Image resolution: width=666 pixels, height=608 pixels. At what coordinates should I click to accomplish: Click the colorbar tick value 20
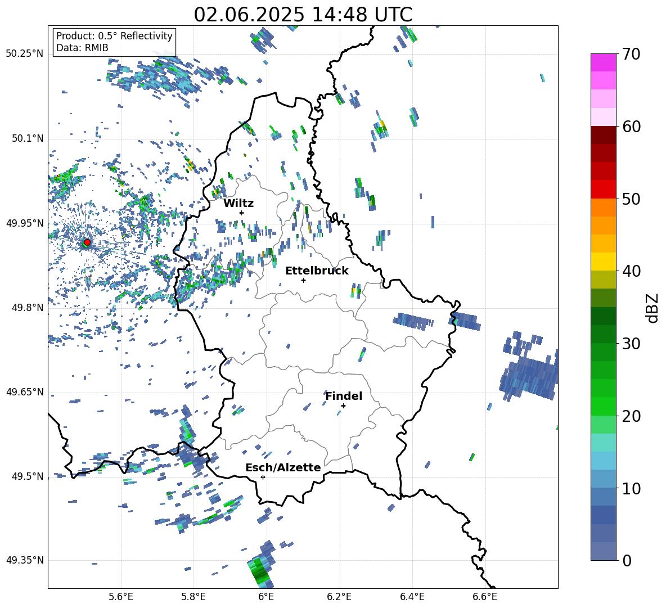pyautogui.click(x=631, y=416)
